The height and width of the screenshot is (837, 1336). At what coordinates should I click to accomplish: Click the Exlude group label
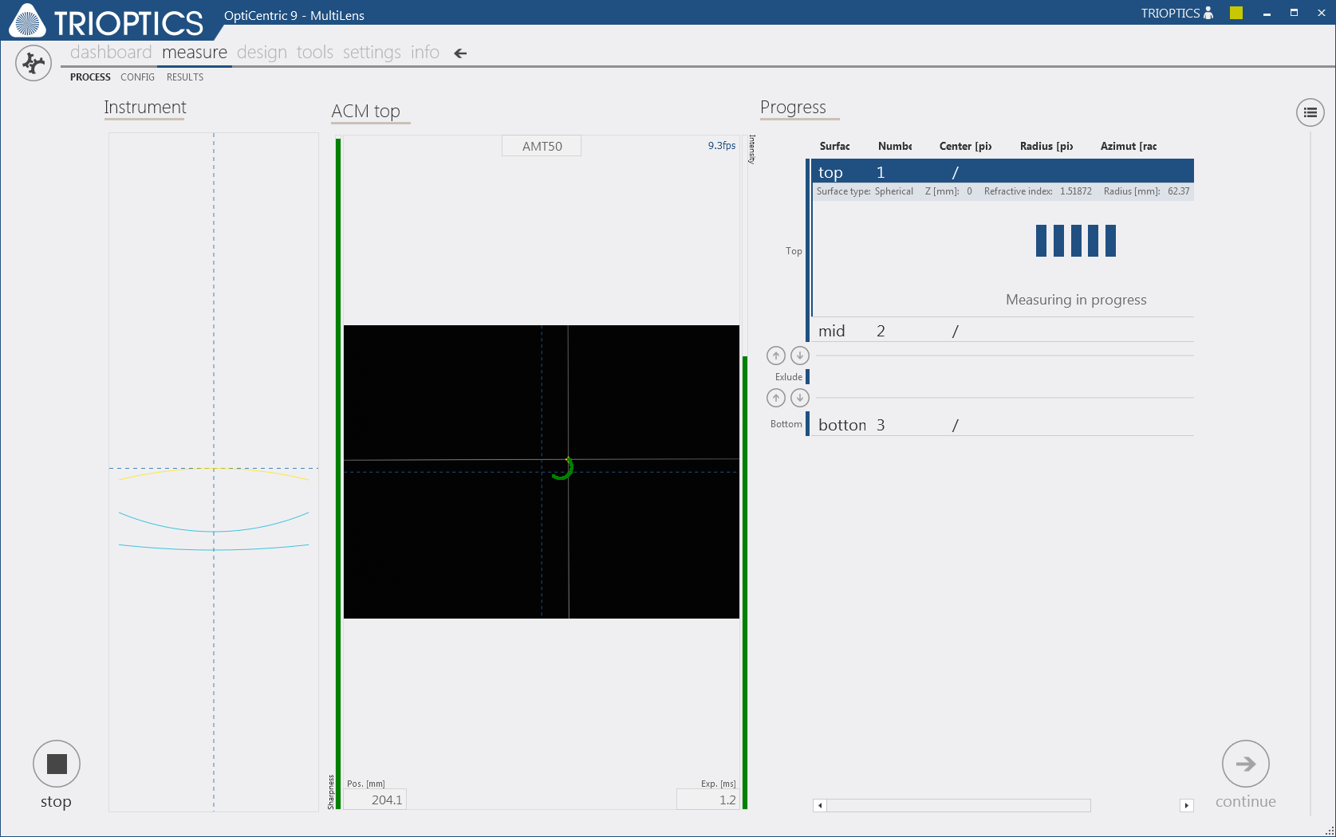coord(789,377)
